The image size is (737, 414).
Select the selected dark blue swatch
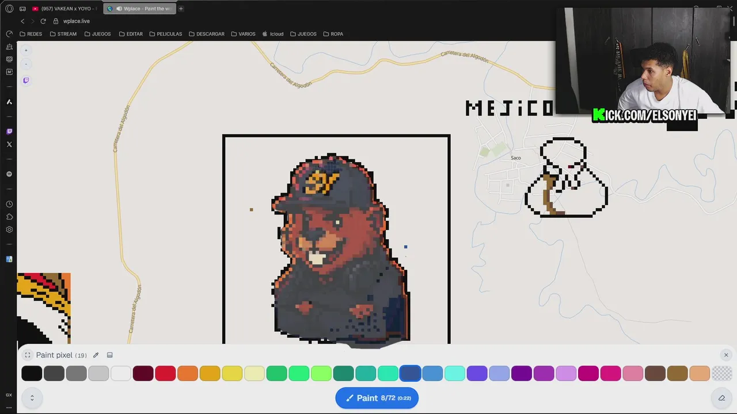tap(410, 374)
